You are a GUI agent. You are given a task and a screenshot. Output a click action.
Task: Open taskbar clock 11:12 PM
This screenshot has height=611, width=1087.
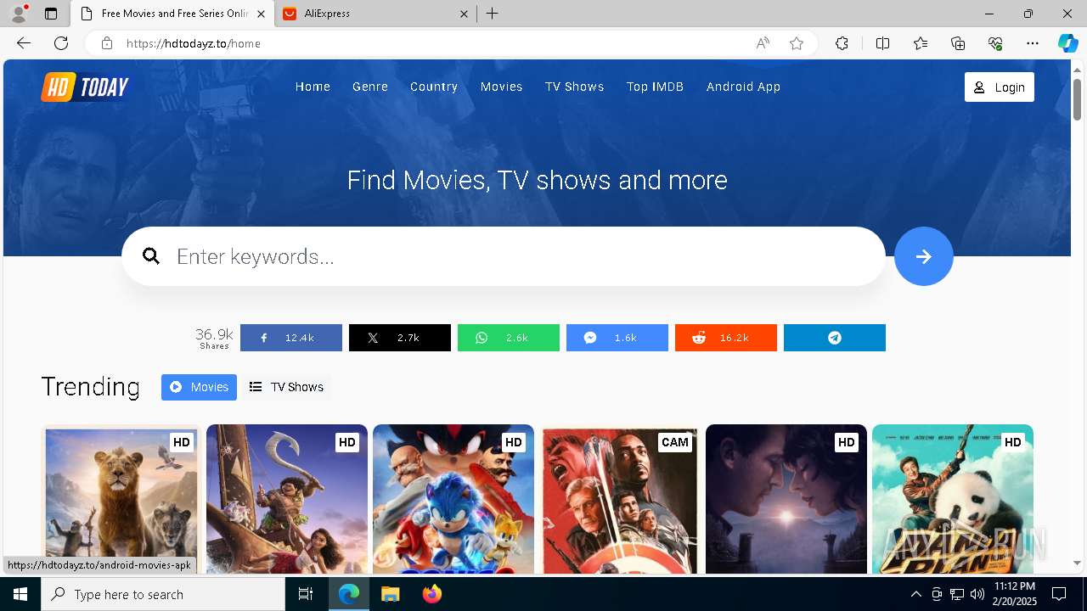pyautogui.click(x=1014, y=594)
